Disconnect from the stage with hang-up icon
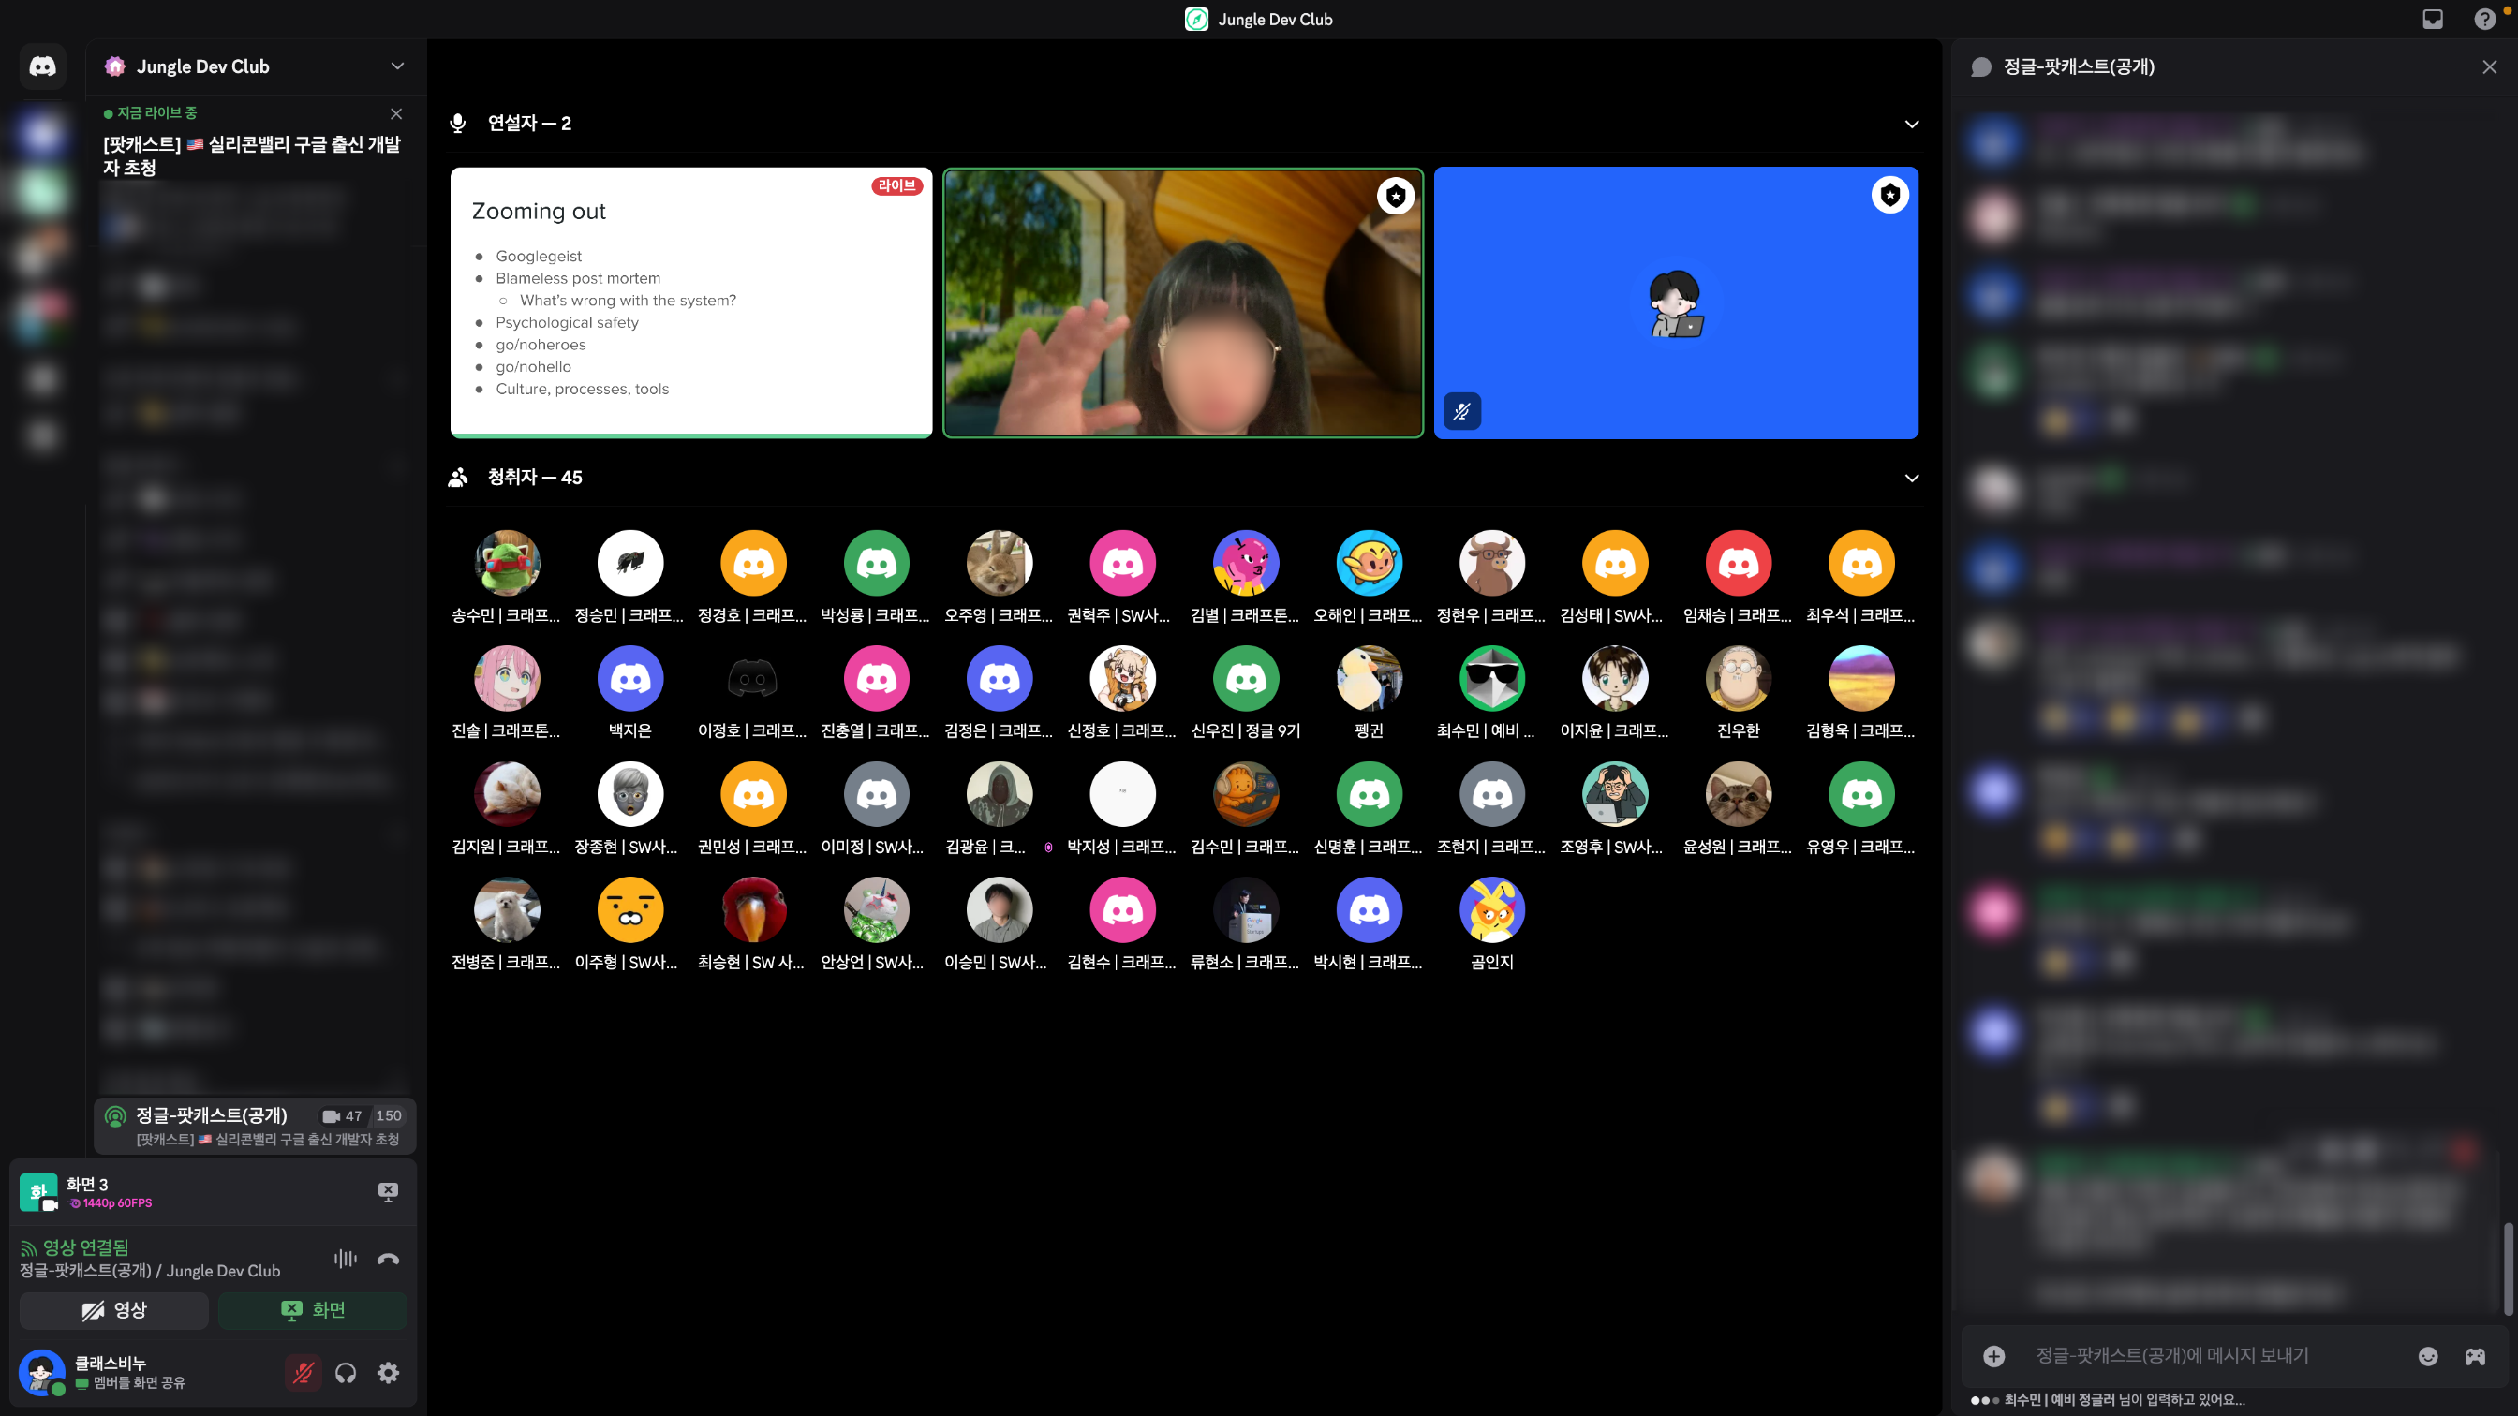This screenshot has width=2518, height=1416. [x=388, y=1259]
